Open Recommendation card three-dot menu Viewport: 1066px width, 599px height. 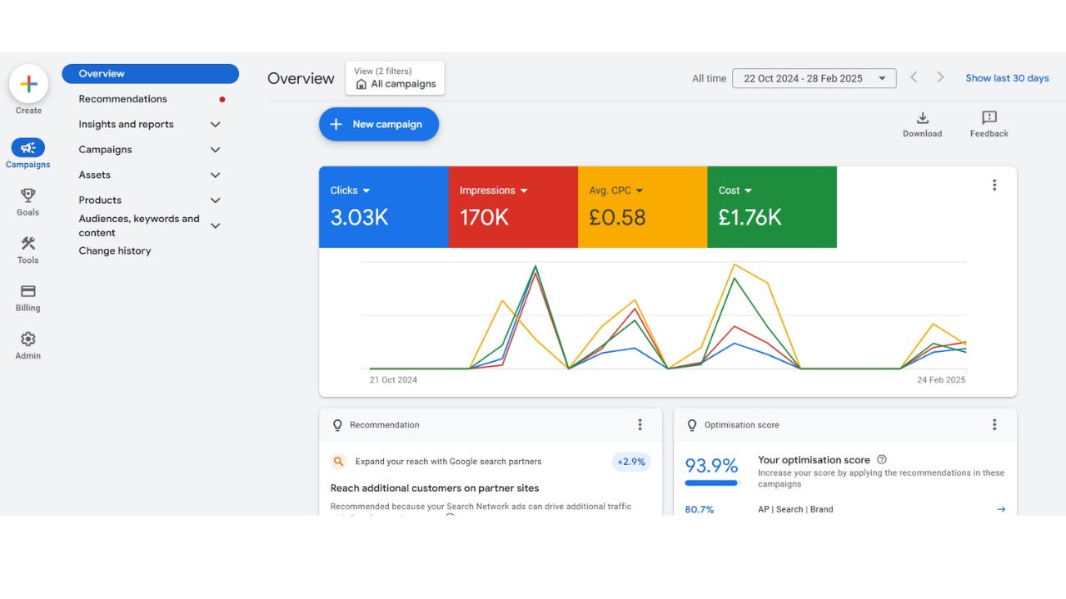coord(640,424)
